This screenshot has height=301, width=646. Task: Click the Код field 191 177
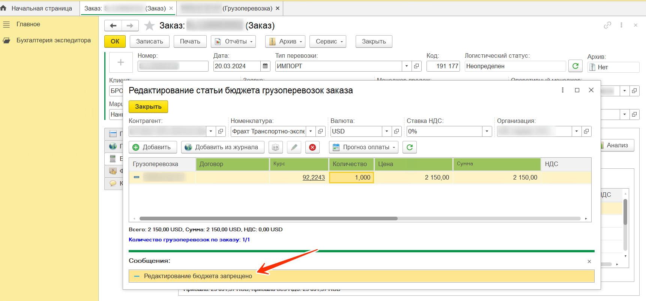(x=443, y=66)
